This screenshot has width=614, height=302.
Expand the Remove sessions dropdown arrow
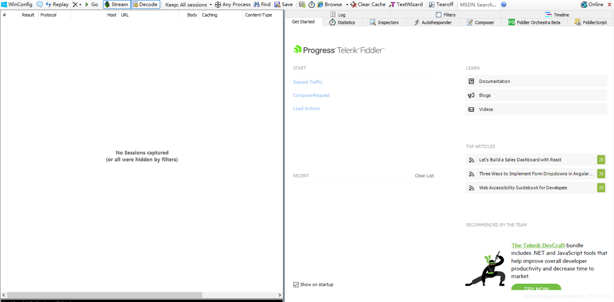click(80, 4)
